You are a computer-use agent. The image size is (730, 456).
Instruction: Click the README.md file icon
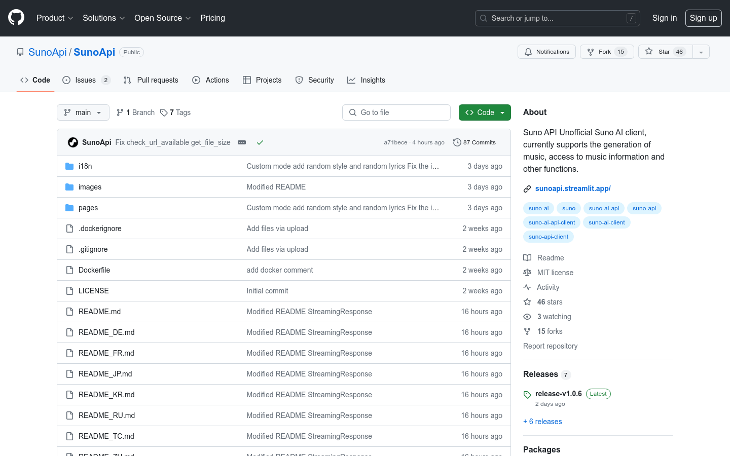pyautogui.click(x=69, y=312)
